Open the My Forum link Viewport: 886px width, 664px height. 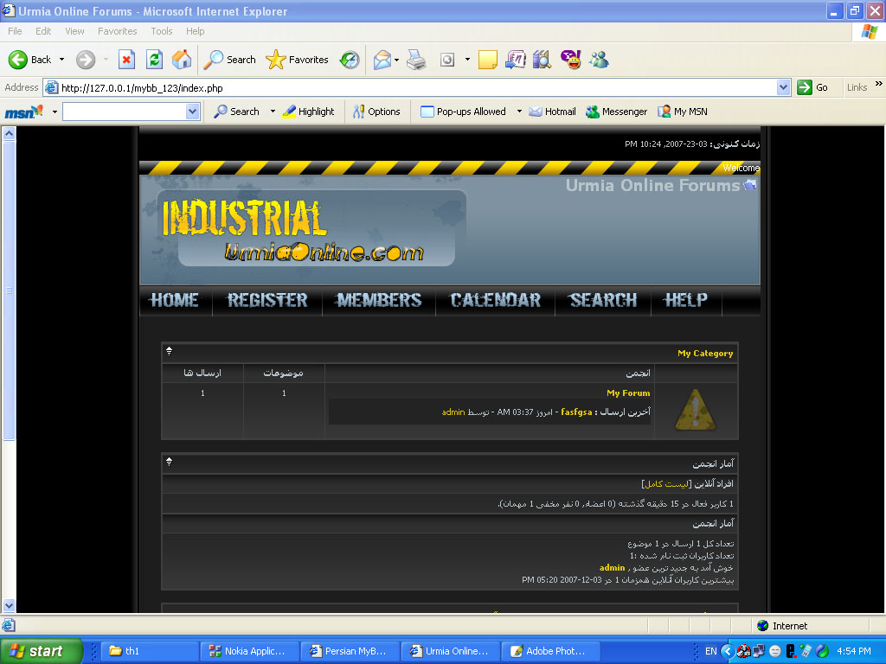[x=628, y=393]
